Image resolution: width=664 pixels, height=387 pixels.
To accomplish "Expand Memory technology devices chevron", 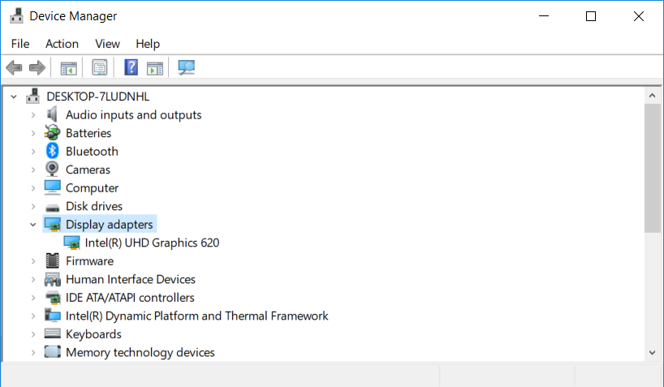I will coord(33,352).
